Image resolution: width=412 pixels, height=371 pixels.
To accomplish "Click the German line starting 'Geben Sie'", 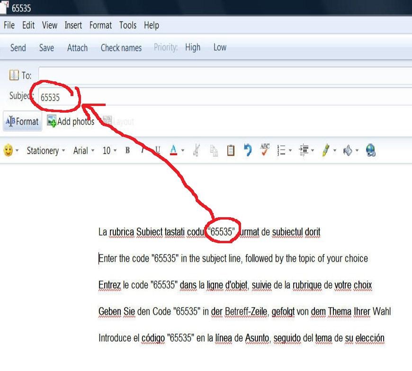I will [x=245, y=312].
